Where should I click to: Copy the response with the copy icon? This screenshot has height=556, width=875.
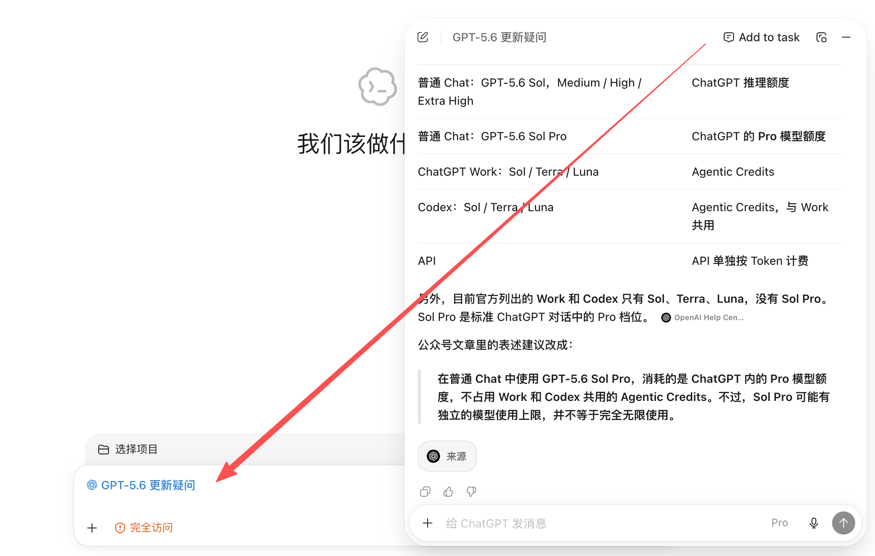[x=425, y=491]
